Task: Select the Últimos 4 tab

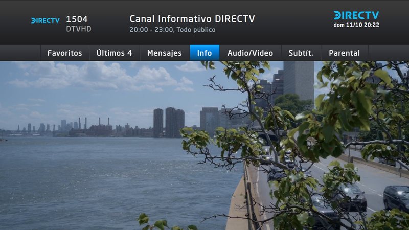Action: pyautogui.click(x=115, y=53)
